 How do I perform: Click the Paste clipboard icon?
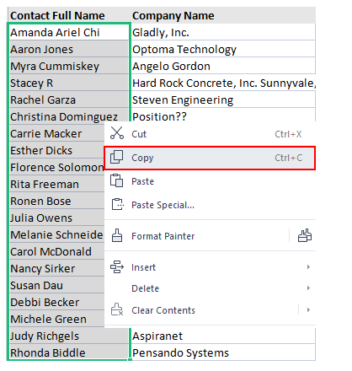[116, 180]
